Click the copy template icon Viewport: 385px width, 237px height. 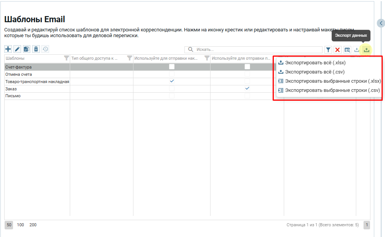pos(26,49)
